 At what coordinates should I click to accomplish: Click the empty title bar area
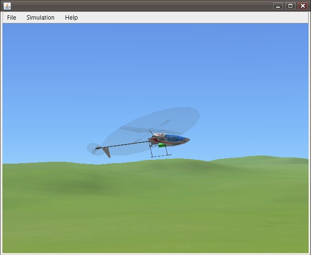coord(144,6)
